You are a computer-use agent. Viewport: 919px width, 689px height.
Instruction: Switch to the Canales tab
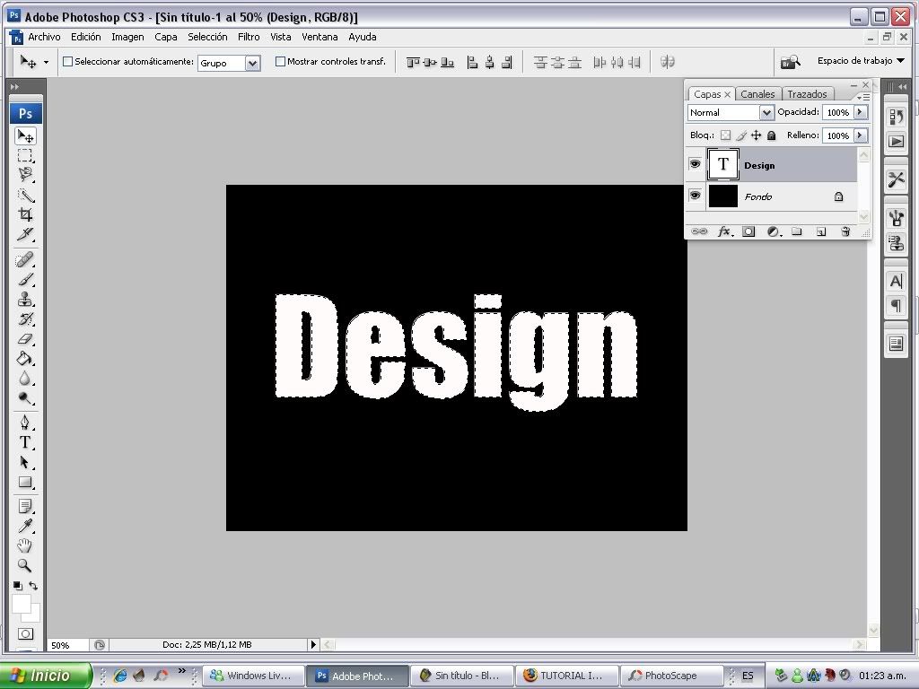[x=757, y=93]
